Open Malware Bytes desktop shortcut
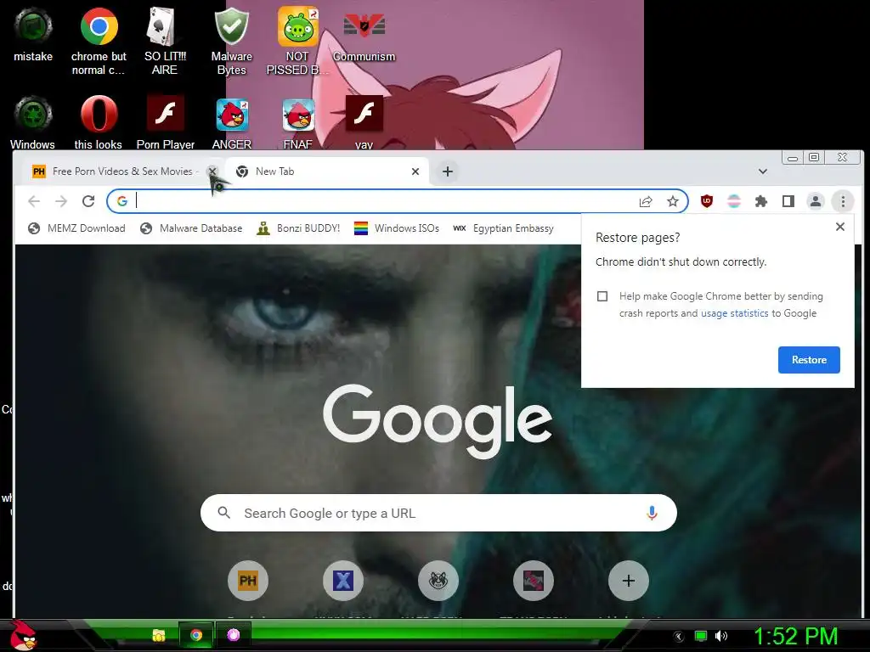This screenshot has width=870, height=652. pyautogui.click(x=231, y=41)
